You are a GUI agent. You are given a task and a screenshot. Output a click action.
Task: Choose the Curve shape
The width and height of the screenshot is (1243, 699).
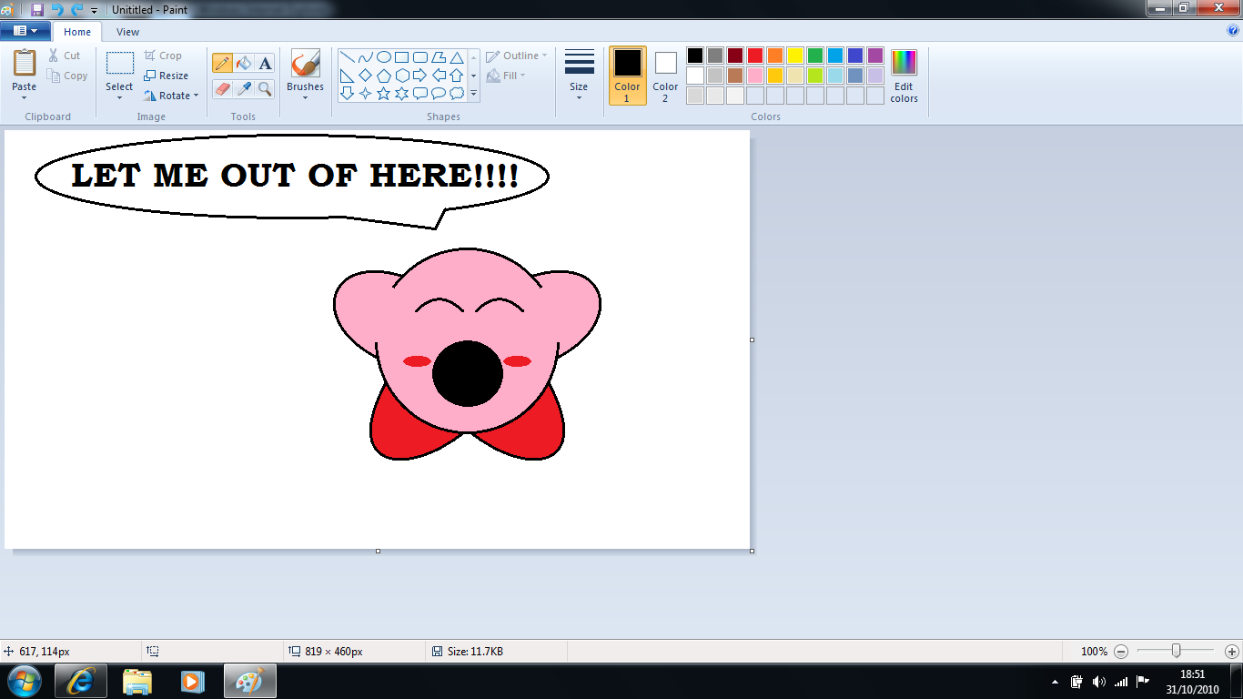[x=365, y=56]
